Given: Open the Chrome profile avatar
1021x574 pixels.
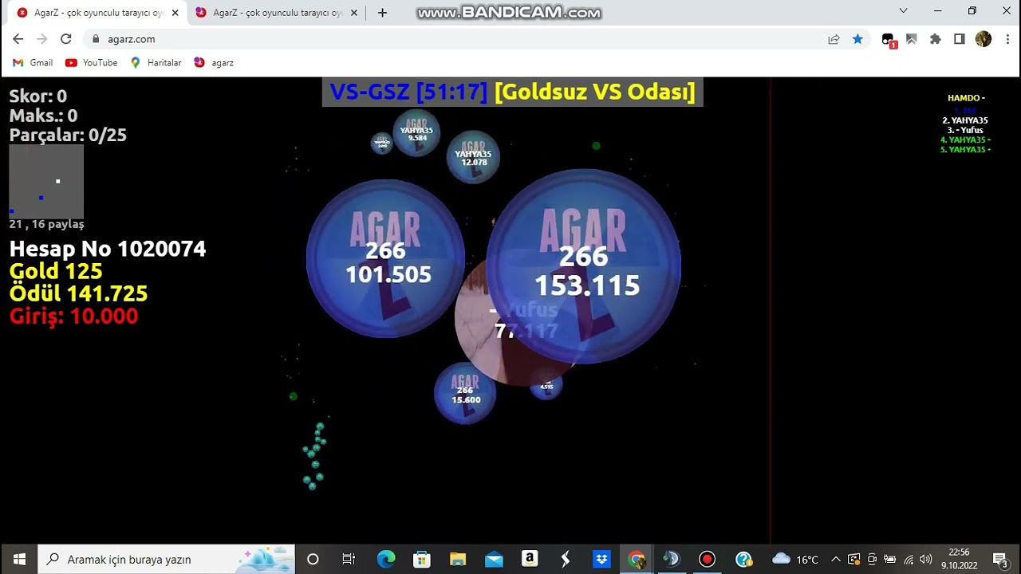Looking at the screenshot, I should 984,39.
